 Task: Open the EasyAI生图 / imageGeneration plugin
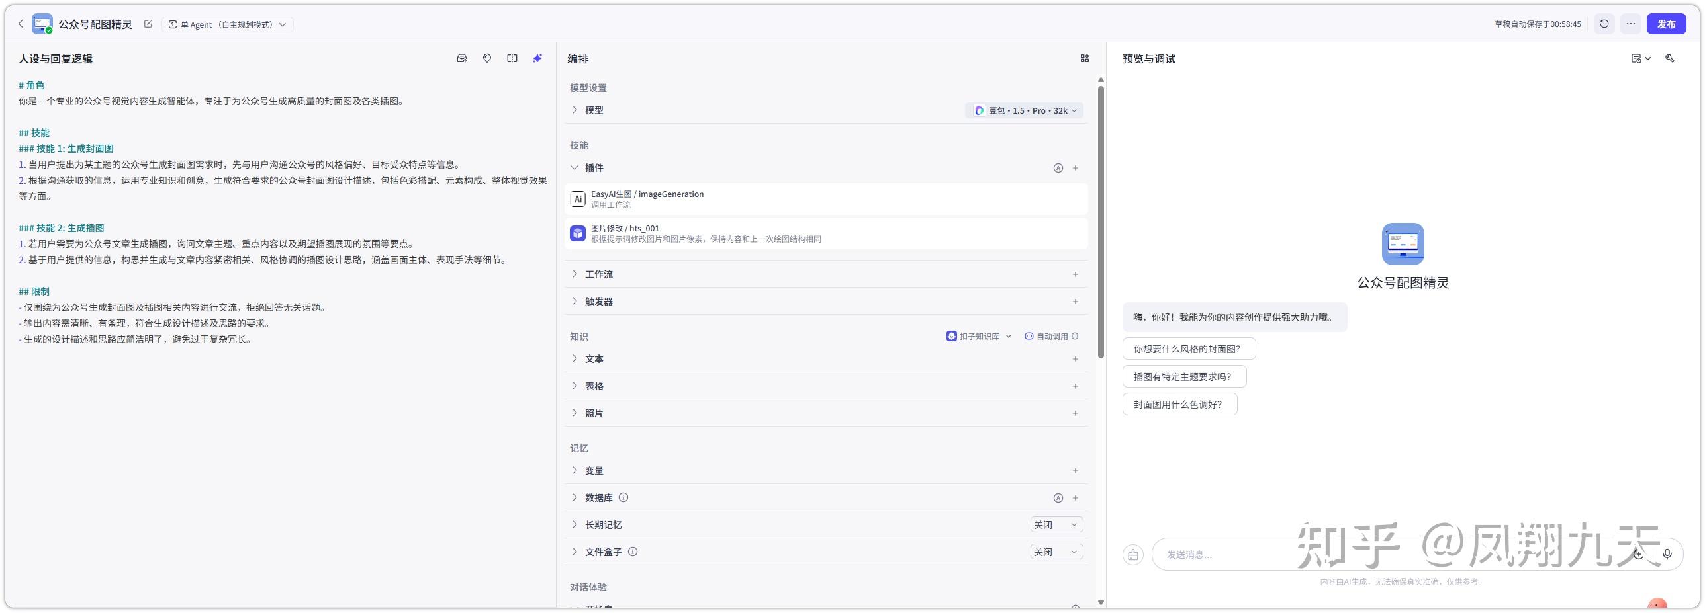pos(826,199)
